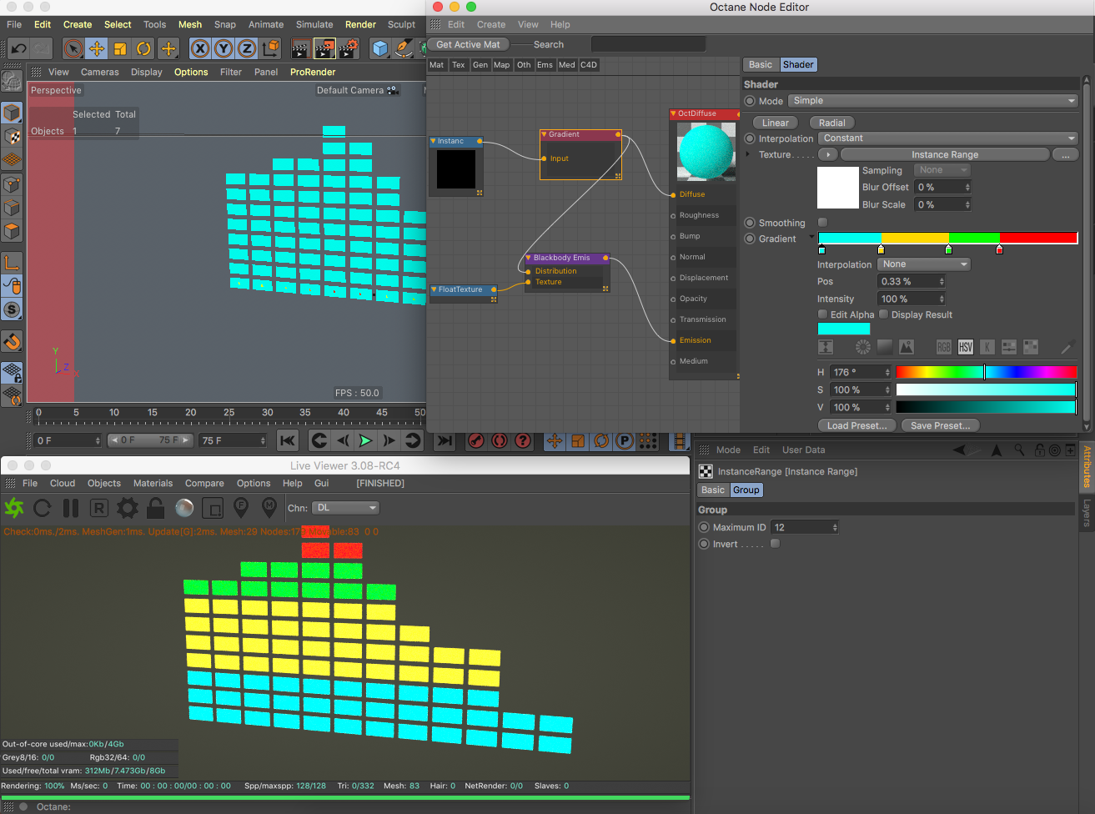Select Texture mode icon in left sidebar
This screenshot has width=1095, height=814.
click(x=12, y=135)
